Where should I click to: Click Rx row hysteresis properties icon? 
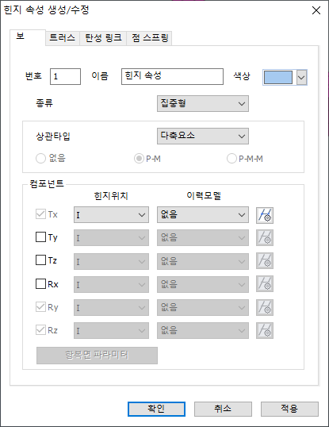click(265, 284)
